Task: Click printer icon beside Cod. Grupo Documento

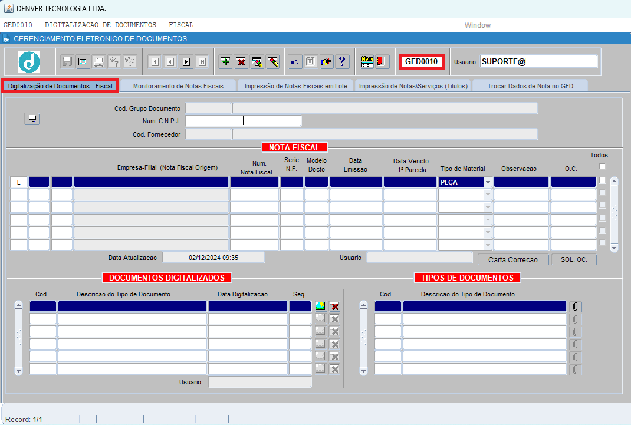Action: pyautogui.click(x=32, y=118)
